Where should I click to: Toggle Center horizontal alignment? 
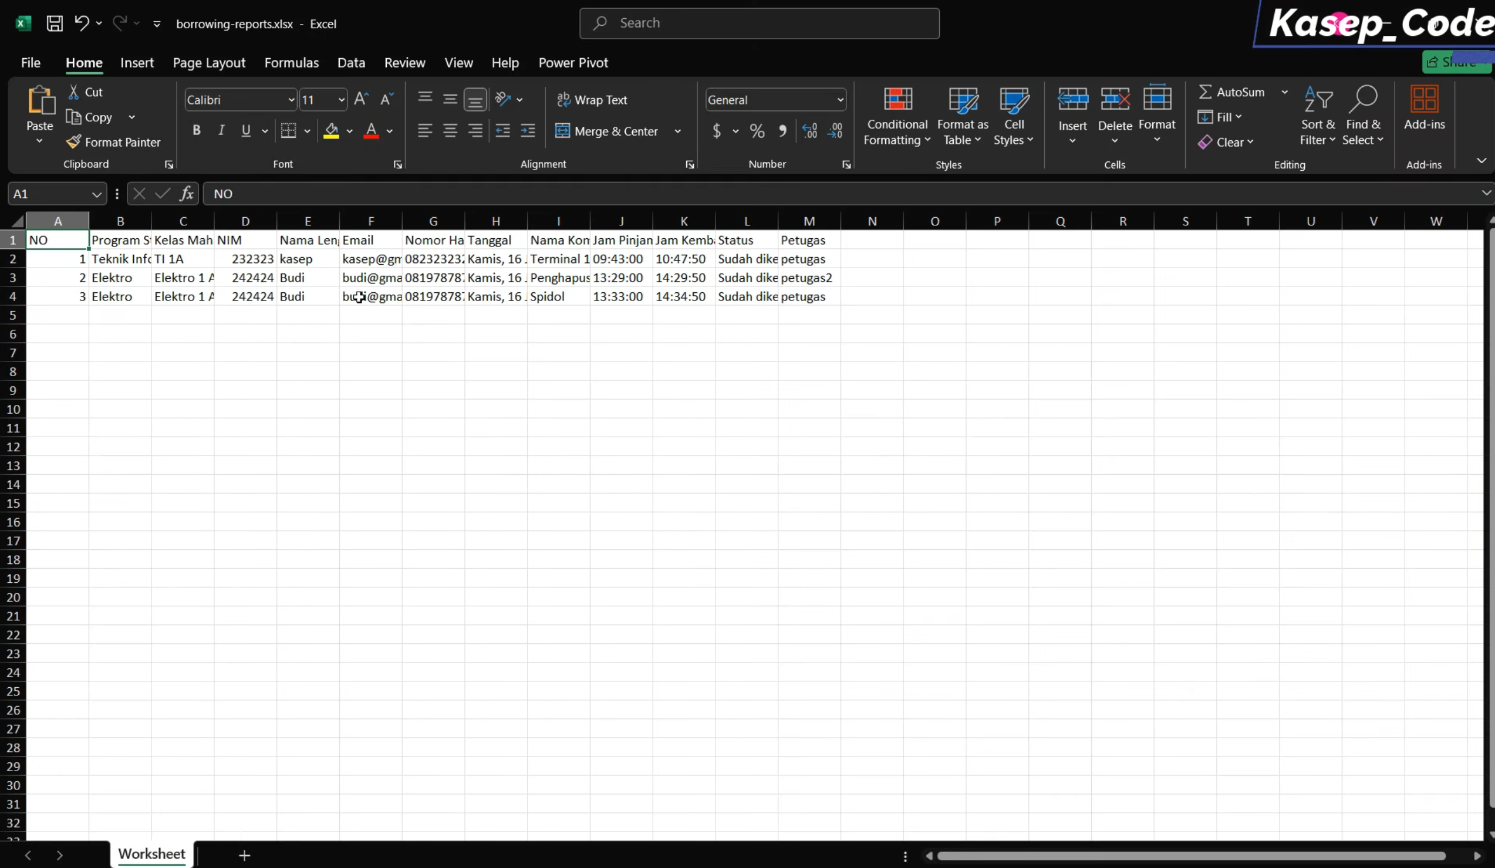click(x=450, y=130)
